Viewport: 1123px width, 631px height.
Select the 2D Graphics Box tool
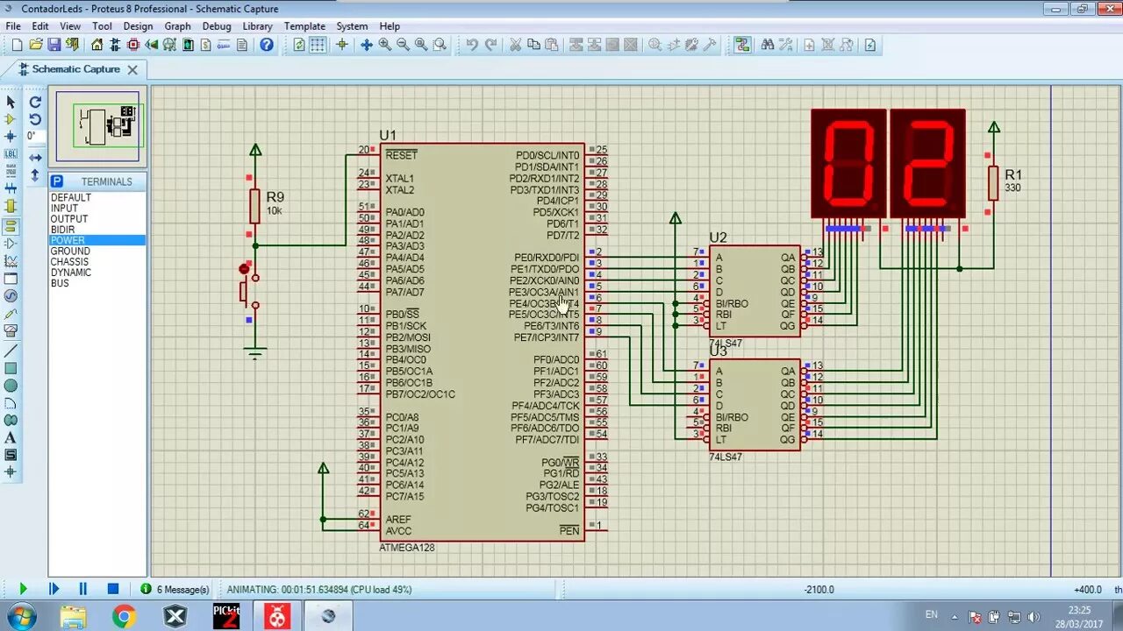point(11,368)
